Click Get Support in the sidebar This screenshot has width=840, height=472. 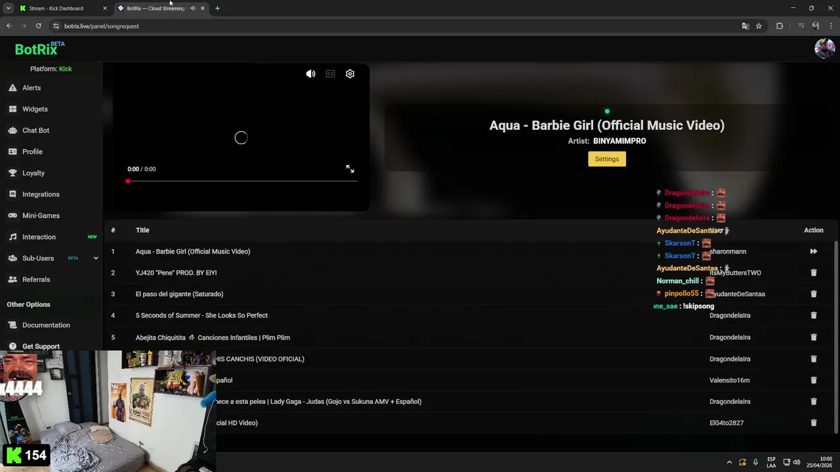[41, 346]
